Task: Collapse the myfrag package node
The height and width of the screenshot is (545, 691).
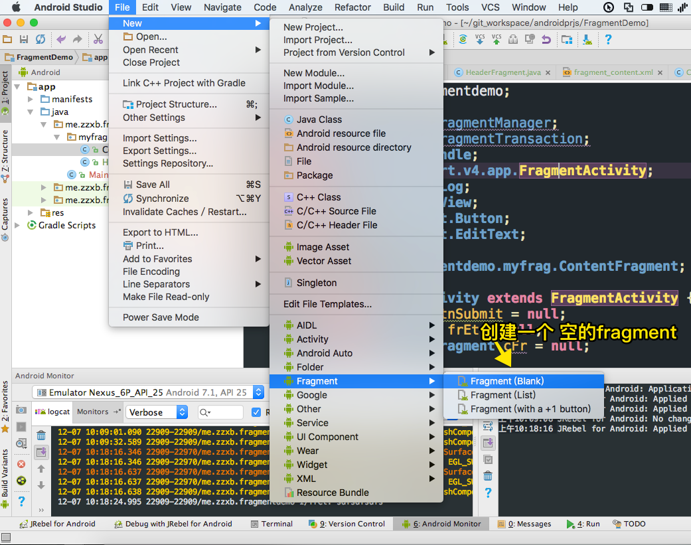Action: (x=57, y=137)
